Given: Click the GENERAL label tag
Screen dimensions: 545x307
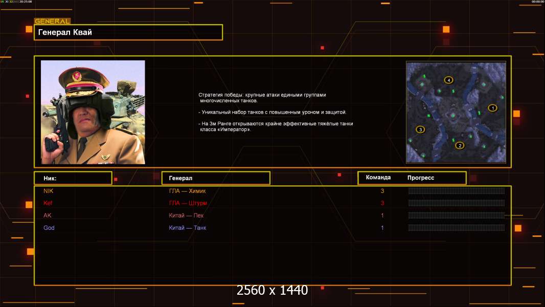Looking at the screenshot, I should pos(52,21).
